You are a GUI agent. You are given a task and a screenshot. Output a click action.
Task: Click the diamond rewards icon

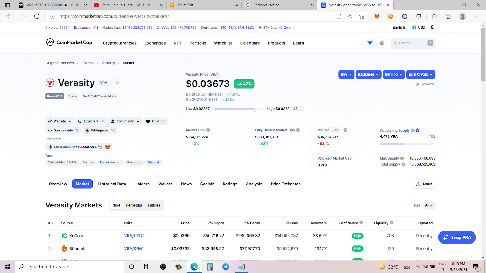pyautogui.click(x=370, y=43)
